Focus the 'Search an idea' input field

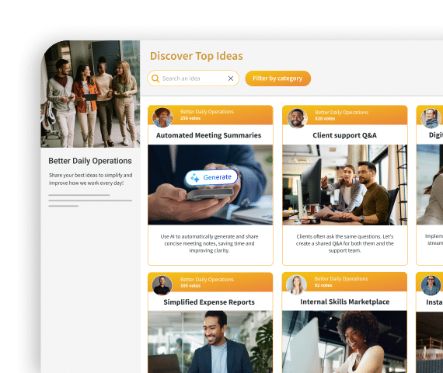tap(194, 78)
